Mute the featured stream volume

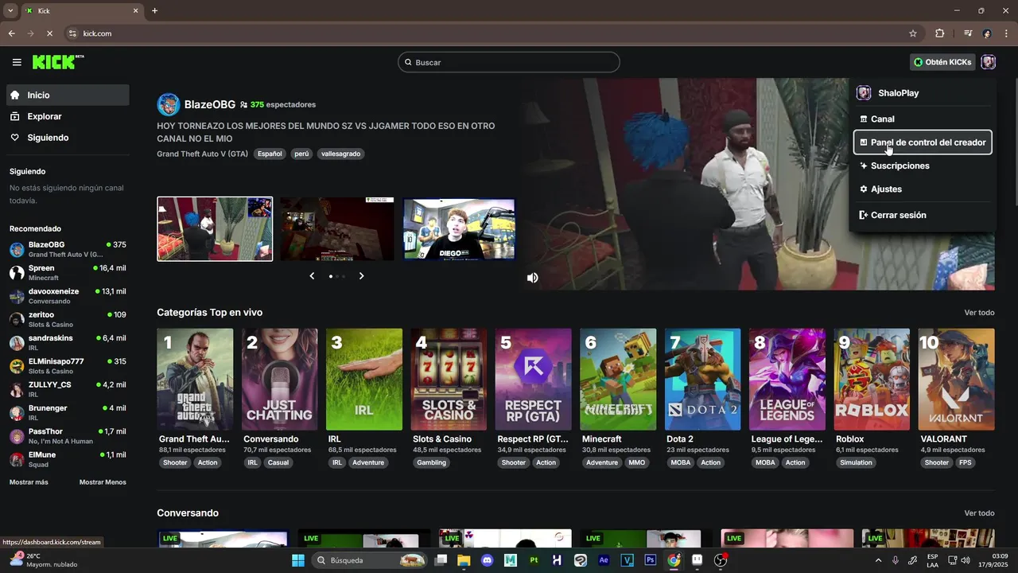coord(532,278)
